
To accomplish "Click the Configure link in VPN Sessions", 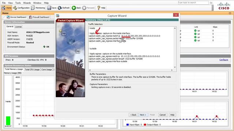I will click(223, 60).
